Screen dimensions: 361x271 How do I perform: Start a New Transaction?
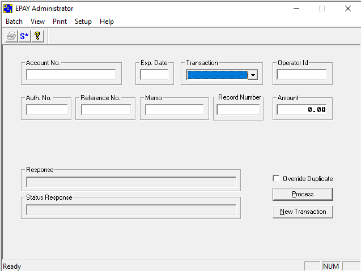click(303, 212)
